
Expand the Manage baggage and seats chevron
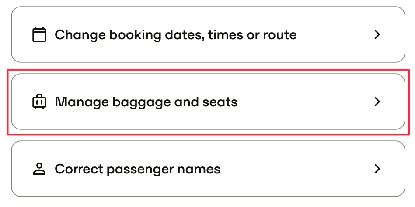377,102
